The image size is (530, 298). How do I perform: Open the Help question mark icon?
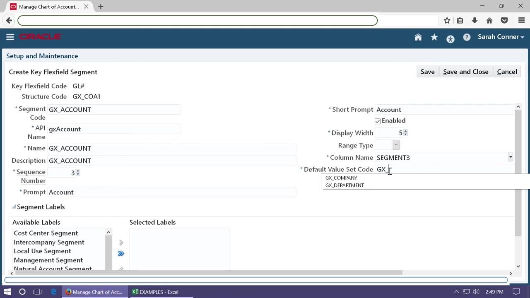click(x=467, y=37)
